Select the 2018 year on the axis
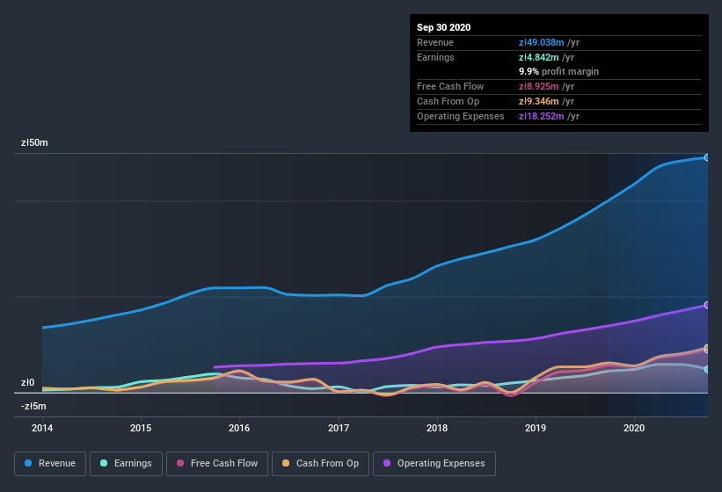722x492 pixels. (x=437, y=429)
